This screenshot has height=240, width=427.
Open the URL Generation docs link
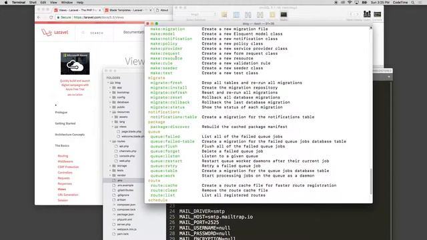68,195
